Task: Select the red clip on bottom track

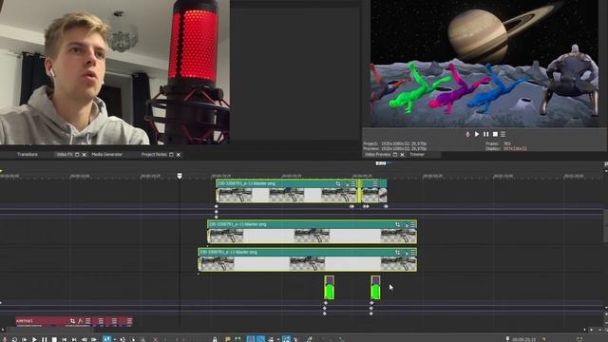Action: click(x=74, y=321)
